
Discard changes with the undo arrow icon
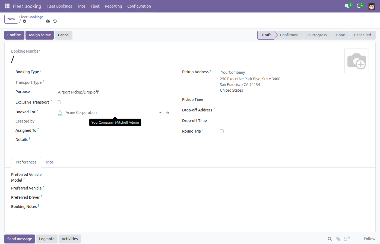55,21
